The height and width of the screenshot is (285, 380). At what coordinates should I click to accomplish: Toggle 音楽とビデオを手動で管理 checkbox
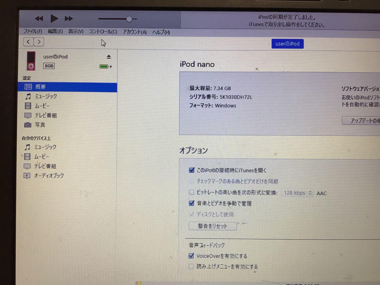click(x=191, y=203)
